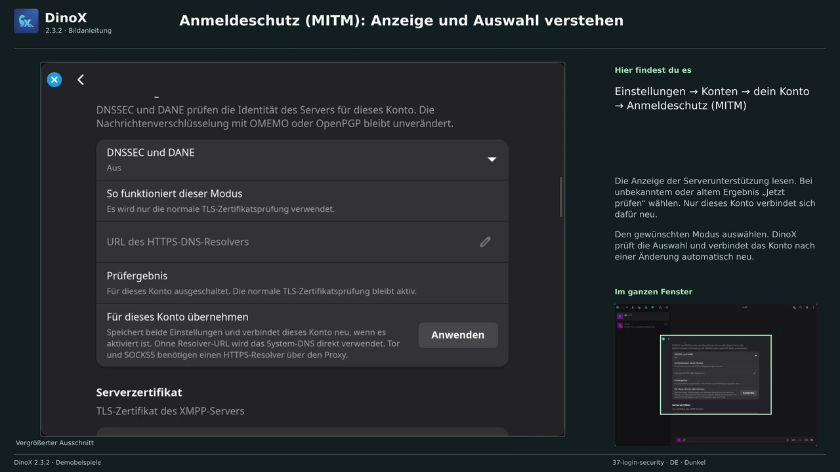840x472 pixels.
Task: Select the 'Prüfergebnis' row
Action: (303, 283)
